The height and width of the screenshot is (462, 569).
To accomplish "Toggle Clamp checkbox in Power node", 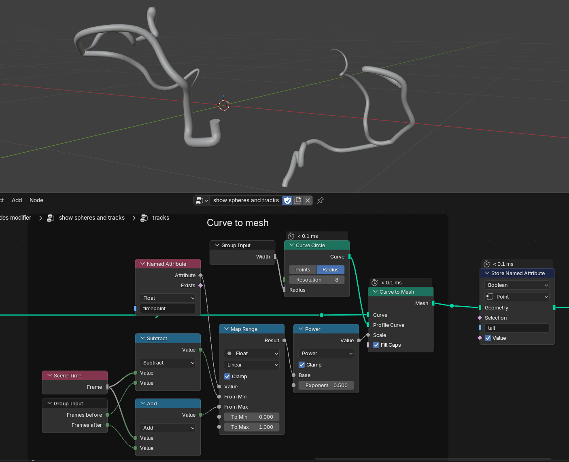I will tap(302, 365).
